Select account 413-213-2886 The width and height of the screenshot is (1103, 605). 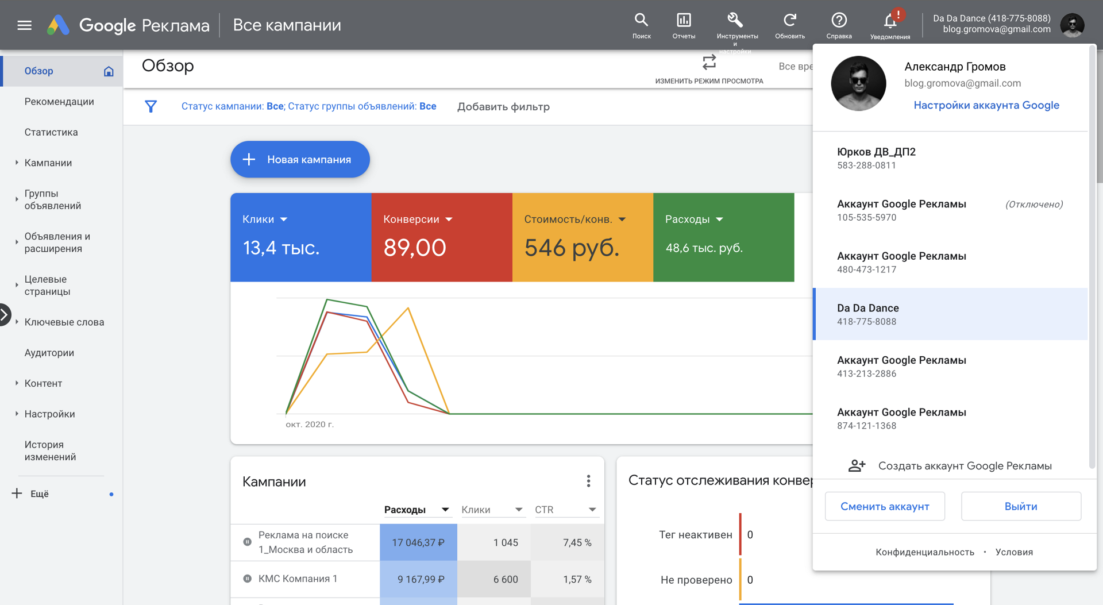(x=950, y=367)
